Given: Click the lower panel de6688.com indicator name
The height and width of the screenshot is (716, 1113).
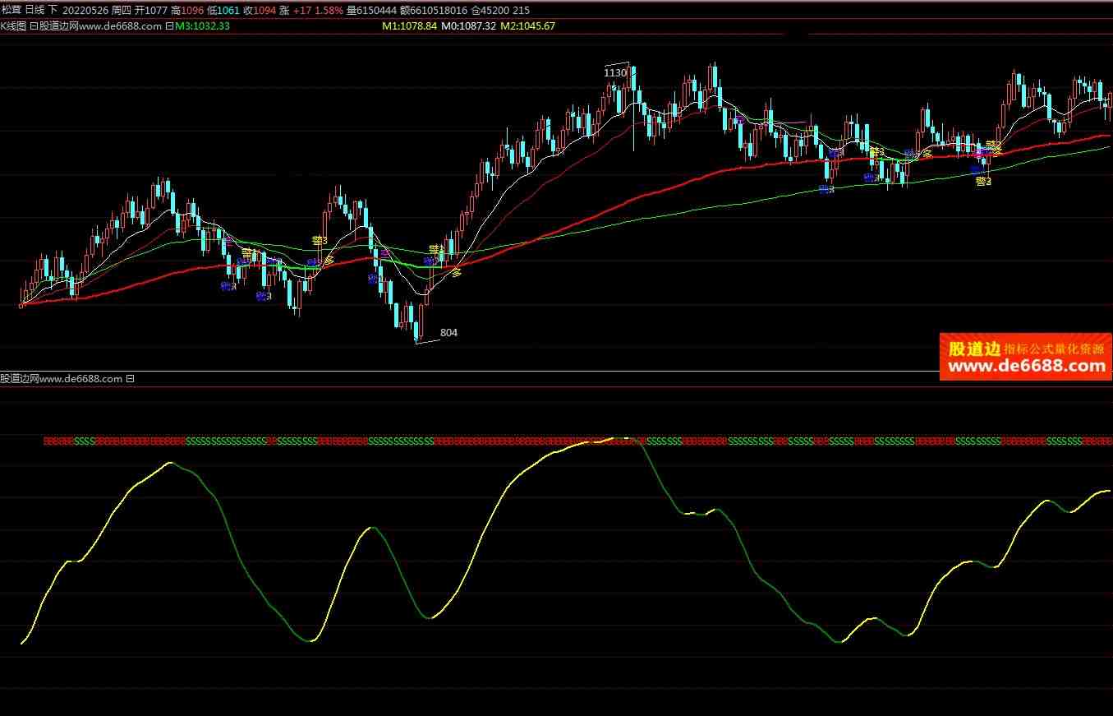Looking at the screenshot, I should point(62,379).
